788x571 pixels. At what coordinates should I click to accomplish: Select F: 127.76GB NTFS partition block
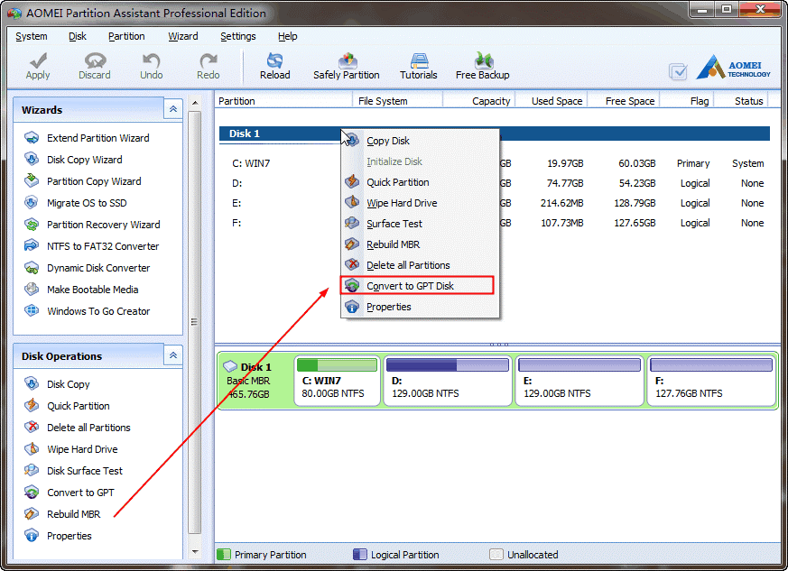click(711, 381)
